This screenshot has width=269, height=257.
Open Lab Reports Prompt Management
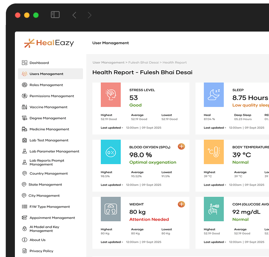pos(47,162)
